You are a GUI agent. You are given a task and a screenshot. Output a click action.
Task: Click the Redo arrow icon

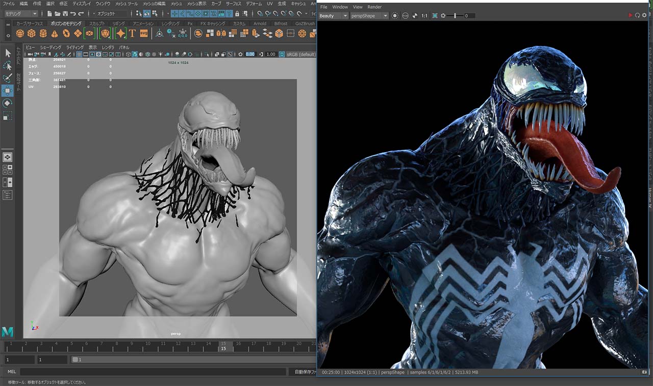click(x=81, y=13)
